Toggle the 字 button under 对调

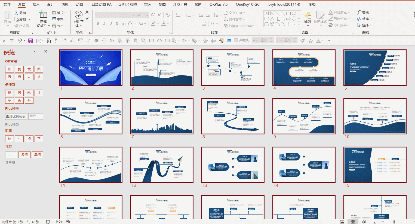(39, 139)
